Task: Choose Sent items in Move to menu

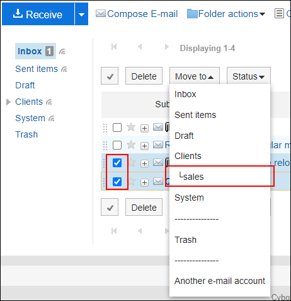Action: pos(220,115)
